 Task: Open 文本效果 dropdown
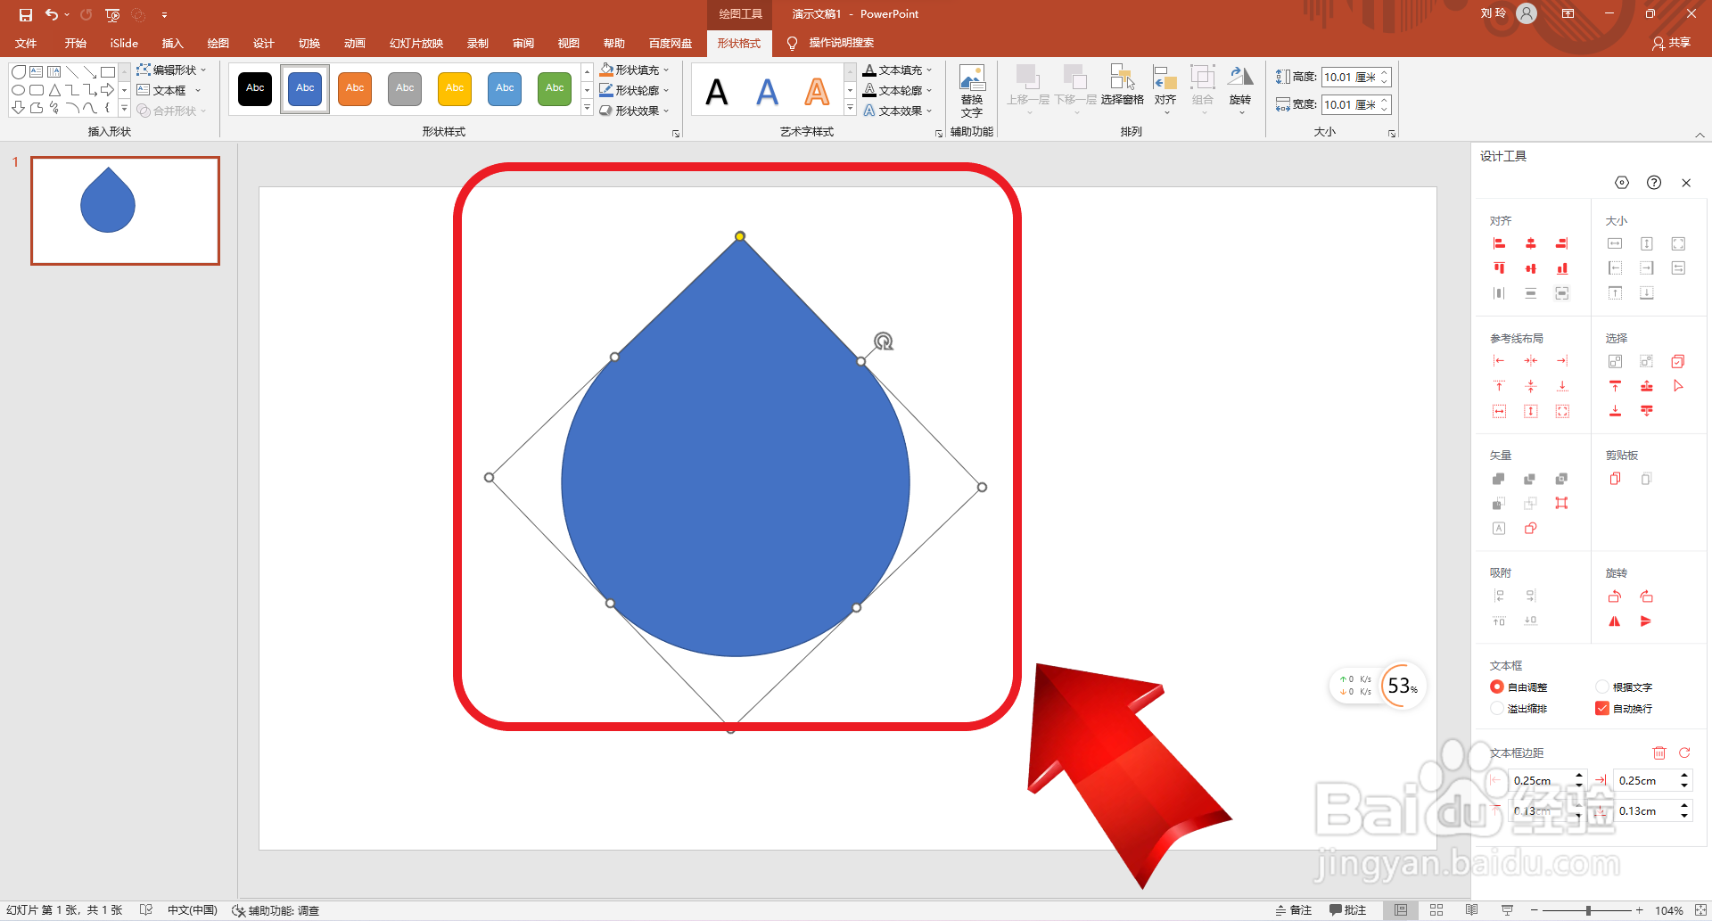pyautogui.click(x=897, y=111)
